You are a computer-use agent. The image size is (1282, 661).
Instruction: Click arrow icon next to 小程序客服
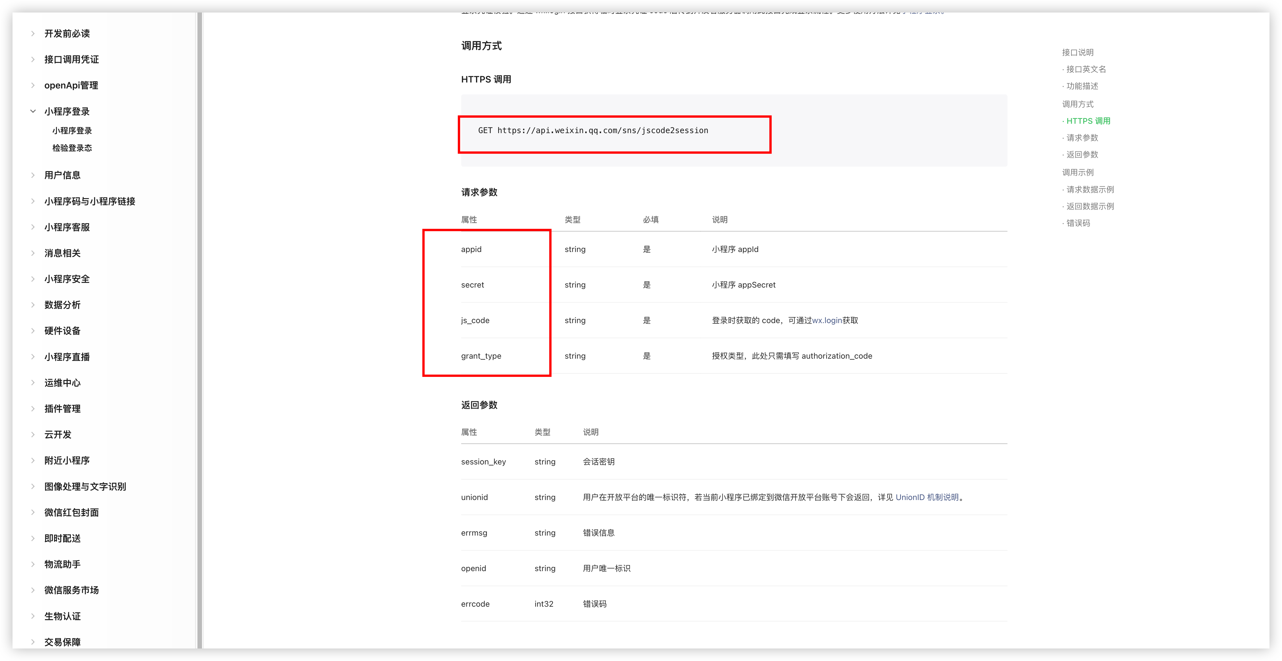tap(33, 227)
